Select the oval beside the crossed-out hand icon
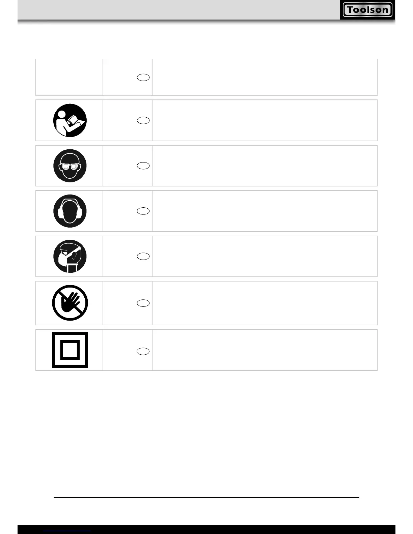This screenshot has width=413, height=534. pyautogui.click(x=143, y=303)
